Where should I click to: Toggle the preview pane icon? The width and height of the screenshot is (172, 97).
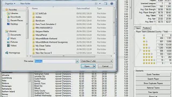click(x=106, y=4)
